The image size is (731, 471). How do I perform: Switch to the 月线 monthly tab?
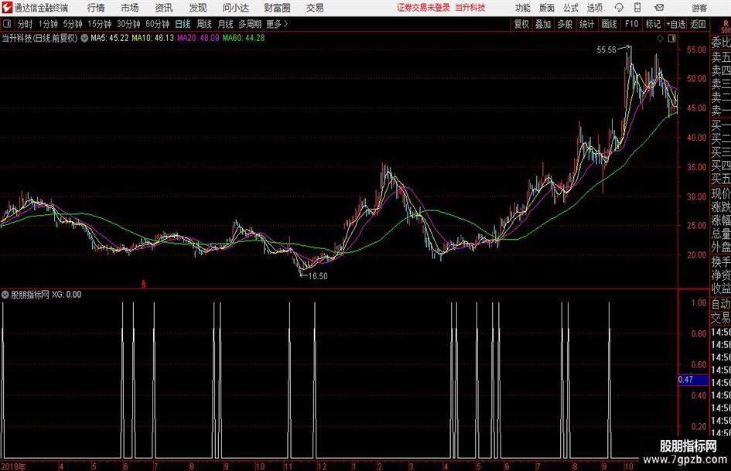click(x=225, y=24)
